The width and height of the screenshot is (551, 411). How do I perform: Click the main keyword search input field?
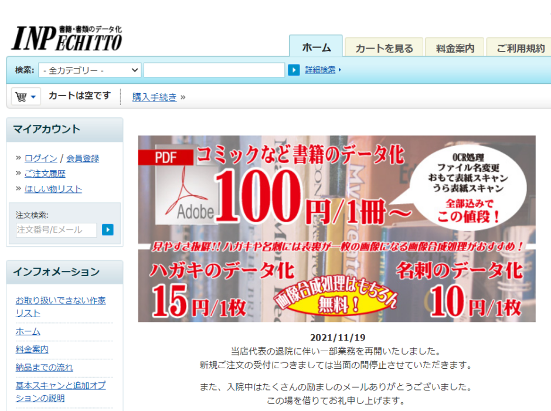[x=214, y=70]
